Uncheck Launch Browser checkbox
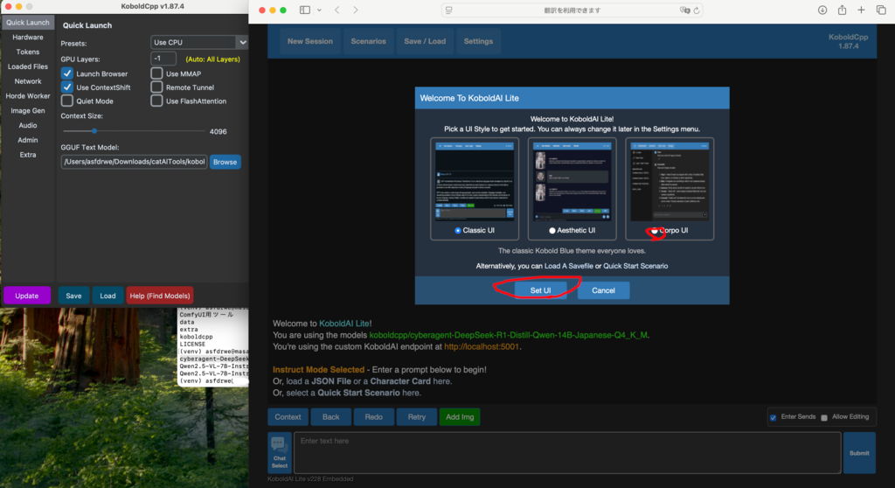This screenshot has height=488, width=895. 67,73
